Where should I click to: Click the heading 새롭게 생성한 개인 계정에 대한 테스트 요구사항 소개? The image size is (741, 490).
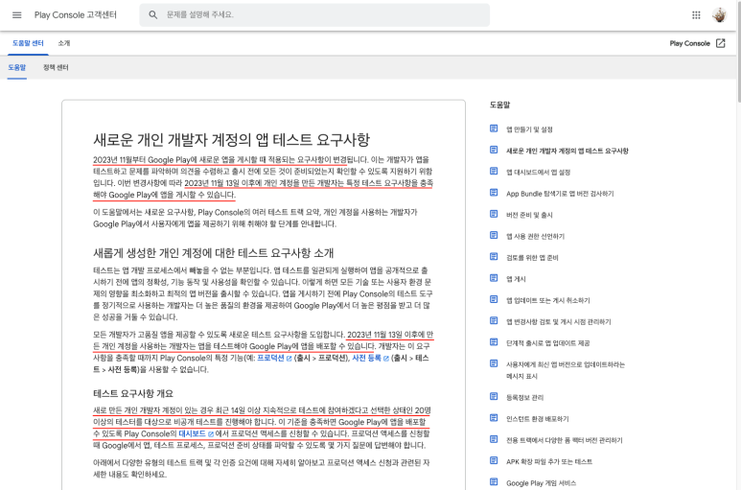point(213,253)
